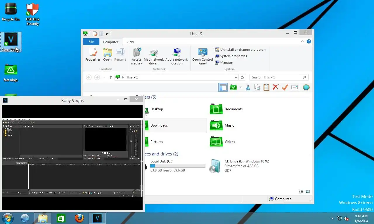Open Control Panel from the ribbon
Screen dimensions: 374x224
coord(202,57)
